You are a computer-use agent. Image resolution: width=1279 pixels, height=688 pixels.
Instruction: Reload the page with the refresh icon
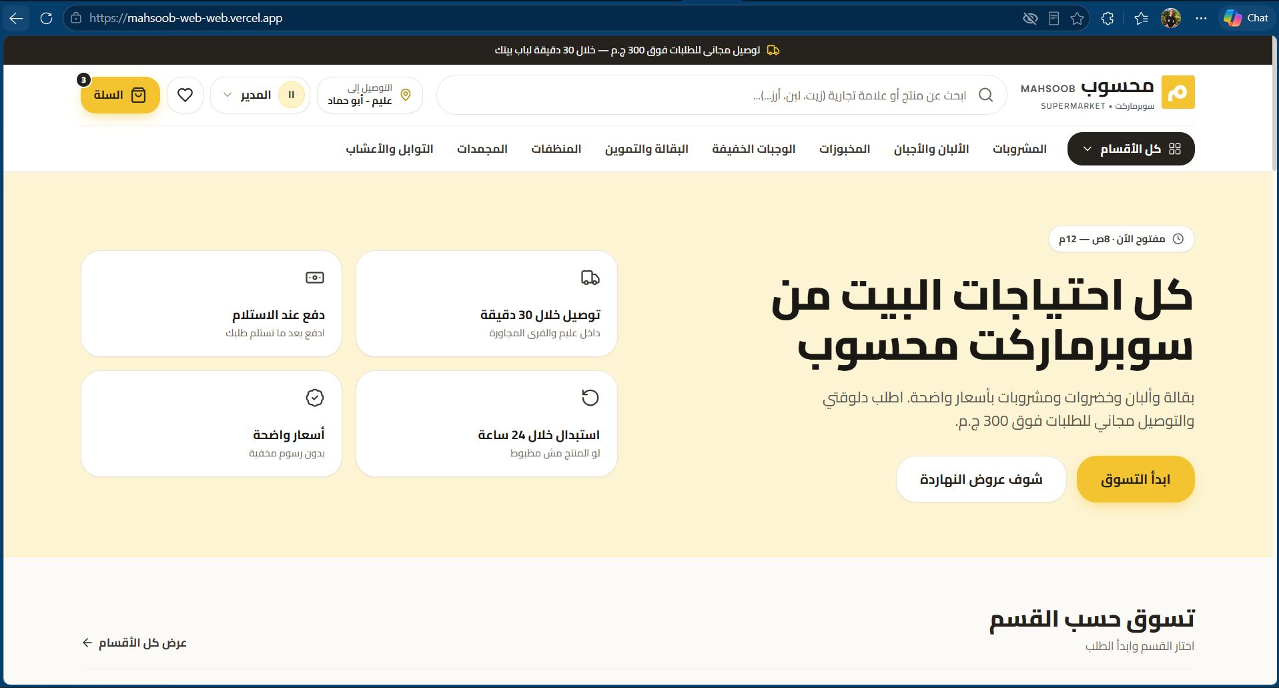[46, 18]
